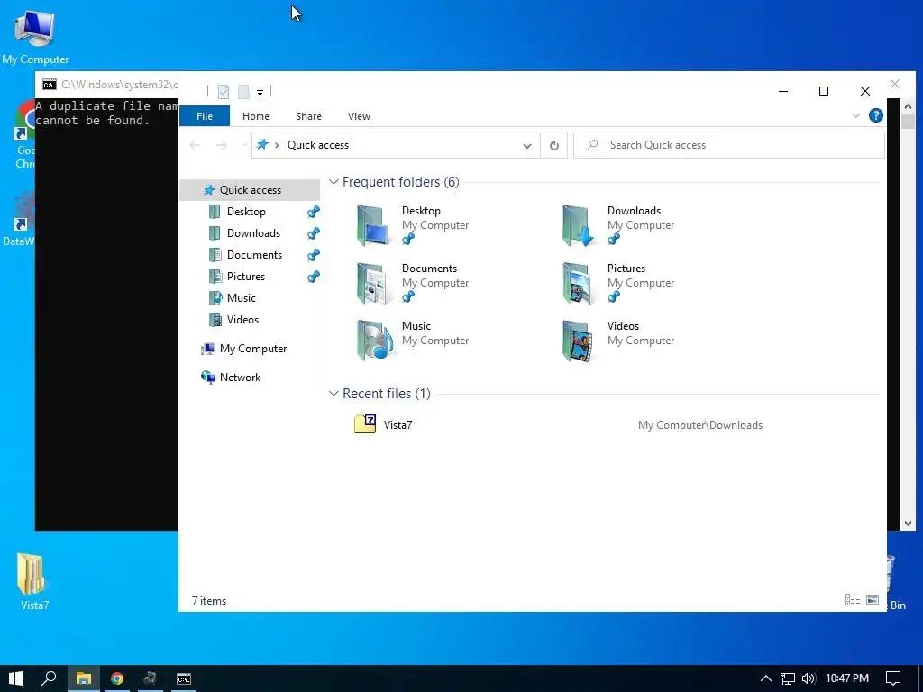Open the Action Center notifications
Screen dimensions: 923x692
point(893,678)
